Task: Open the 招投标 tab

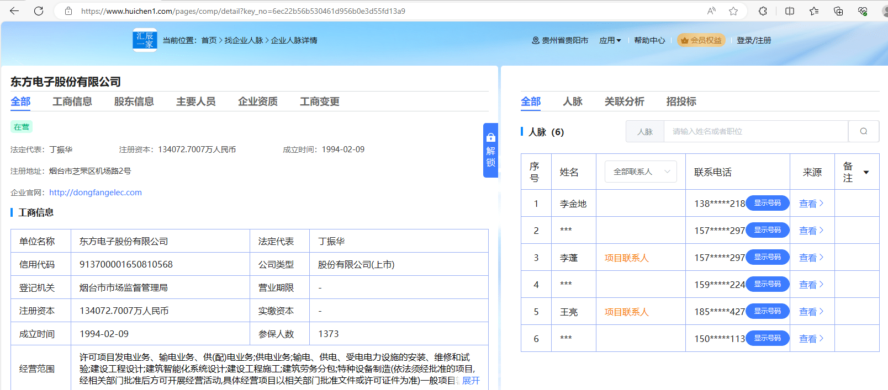Action: (x=681, y=101)
